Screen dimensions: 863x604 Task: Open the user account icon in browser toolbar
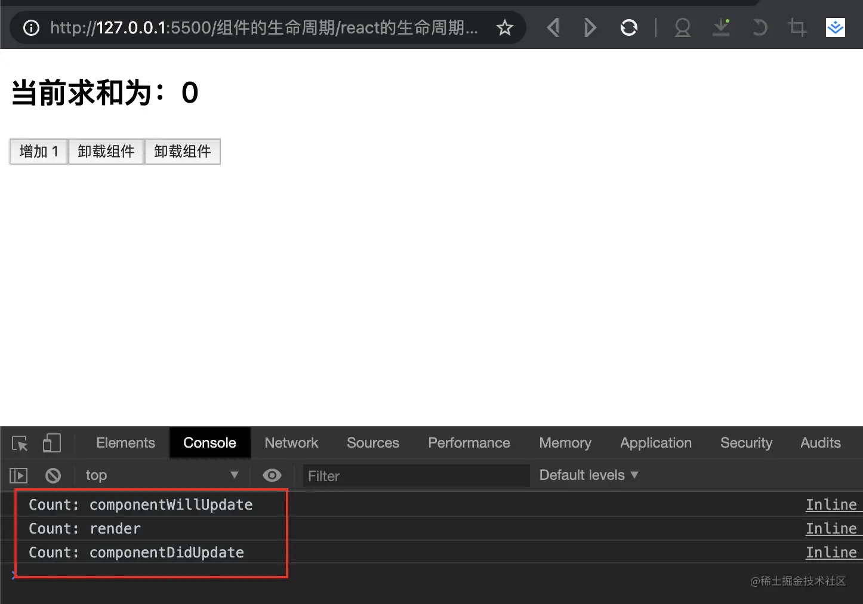click(682, 27)
